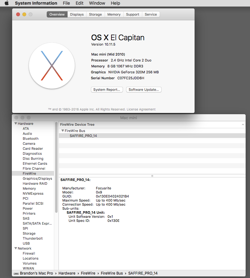The image size is (250, 278).
Task: Collapse the FireWire Bus tree node
Action: point(63,130)
